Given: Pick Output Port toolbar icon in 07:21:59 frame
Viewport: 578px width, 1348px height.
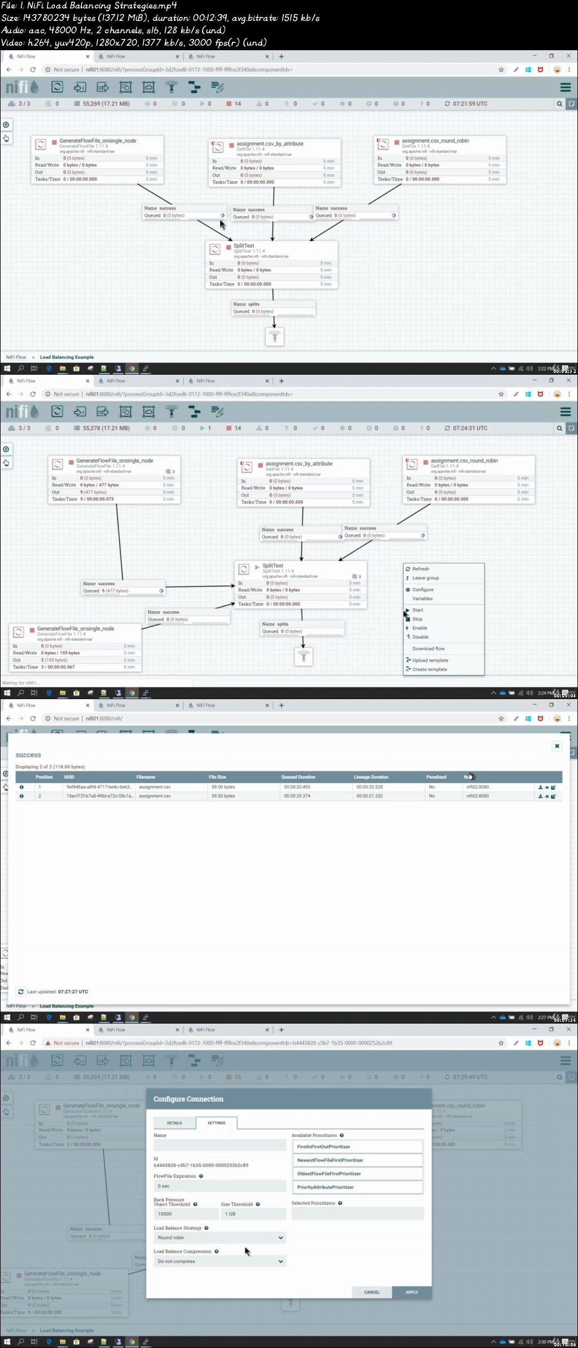Looking at the screenshot, I should coord(103,87).
